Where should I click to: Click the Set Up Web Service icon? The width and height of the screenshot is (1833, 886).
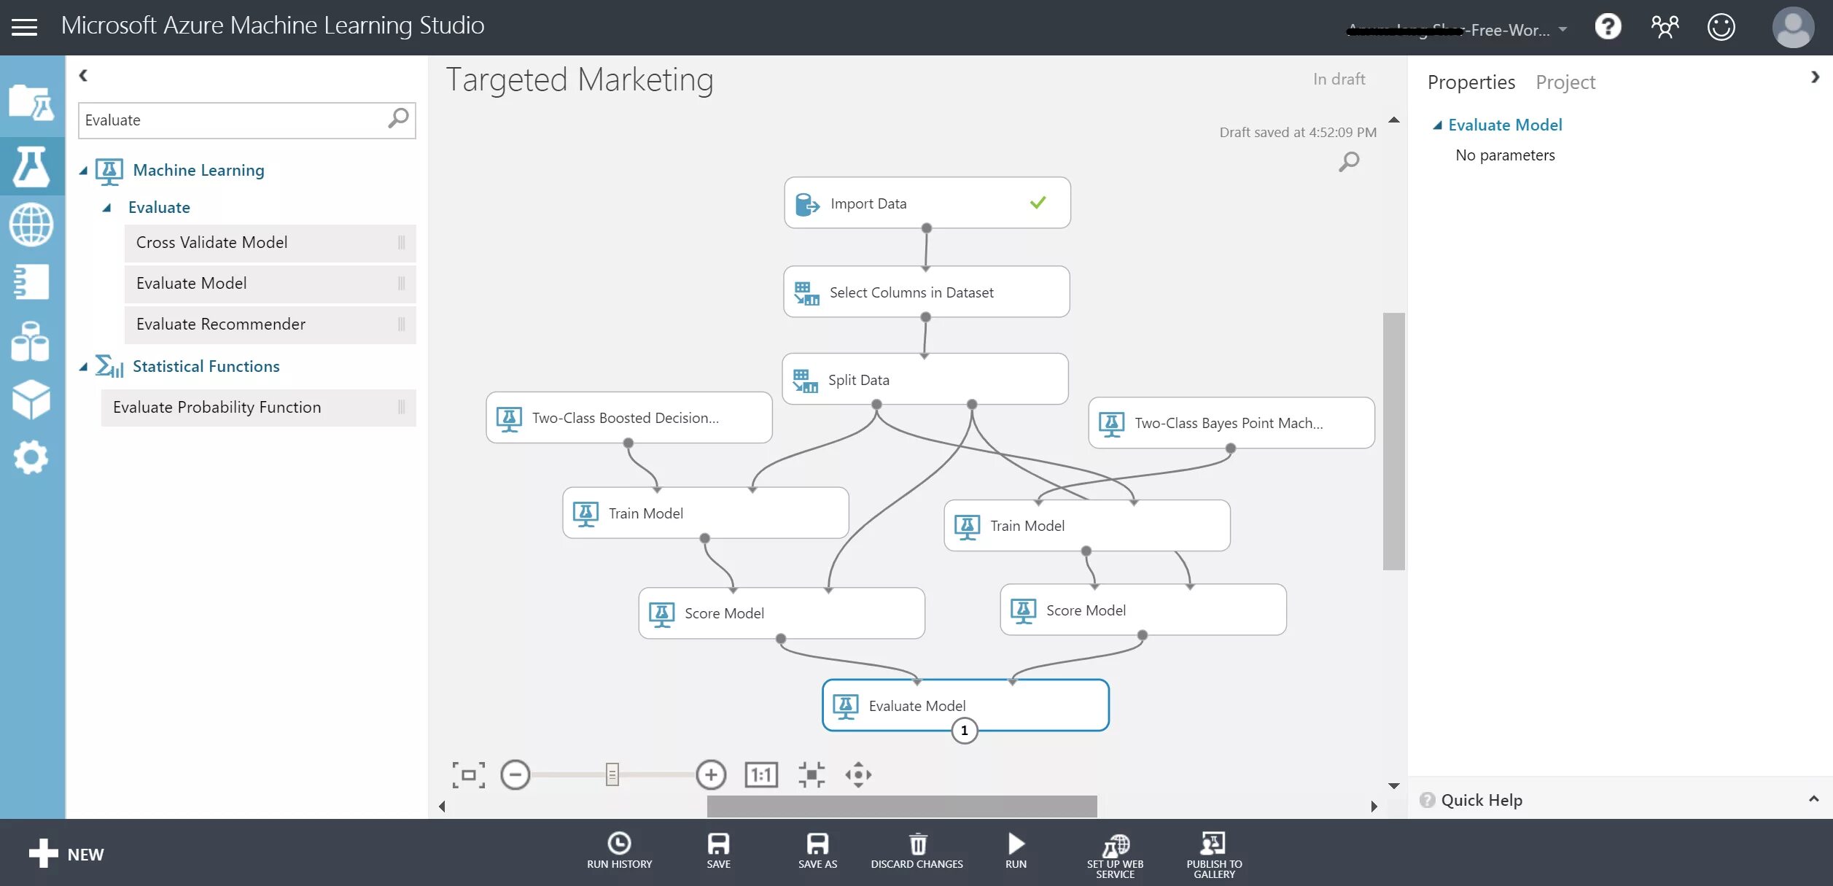pos(1115,844)
